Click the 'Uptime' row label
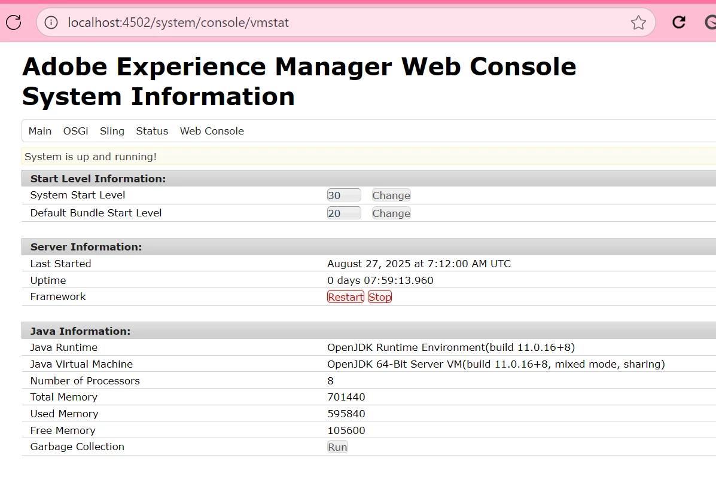The width and height of the screenshot is (716, 483). (x=48, y=280)
